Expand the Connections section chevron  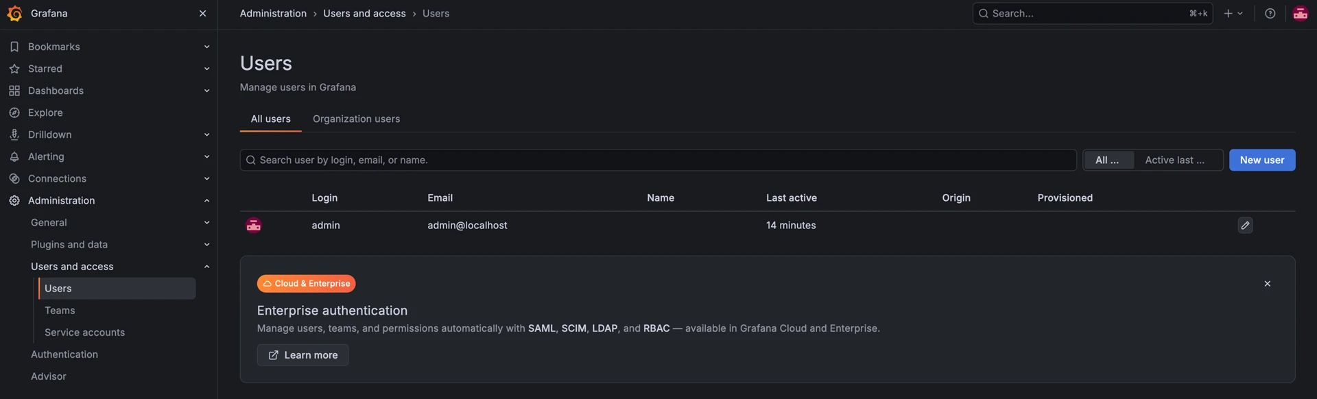point(206,178)
